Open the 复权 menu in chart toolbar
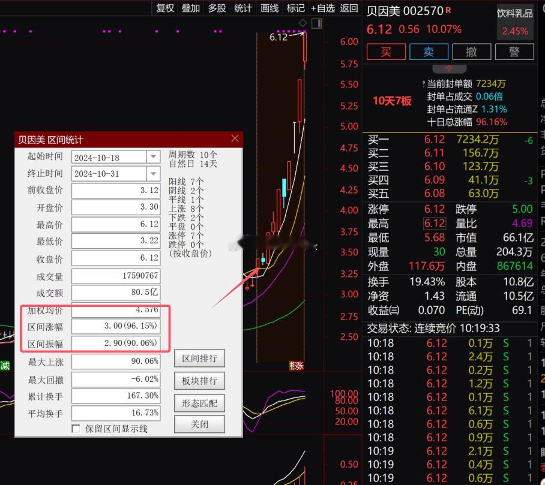Viewport: 545px width, 485px height. coord(164,8)
